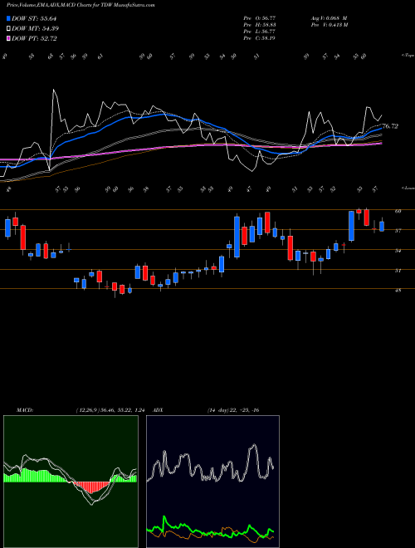The height and width of the screenshot is (548, 415).
Task: Click the Lows marker label at right
Action: (408, 188)
